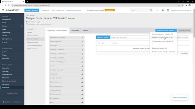
Task: Click upload icon for Алкогольная продукция row
Action: [x=82, y=62]
